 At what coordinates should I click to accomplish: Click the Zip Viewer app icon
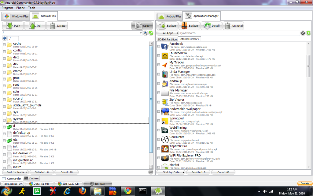pyautogui.click(x=165, y=102)
